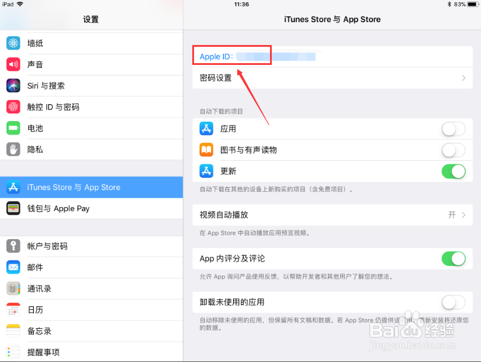Tap the Reminders (提醒事项) list icon

[13, 352]
